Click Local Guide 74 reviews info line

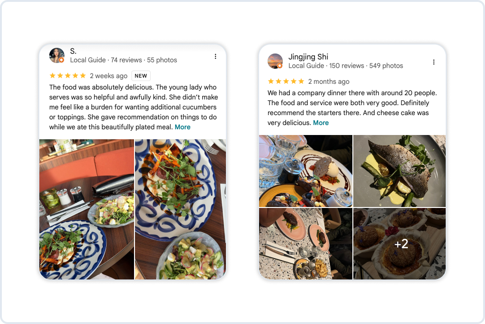(x=124, y=60)
